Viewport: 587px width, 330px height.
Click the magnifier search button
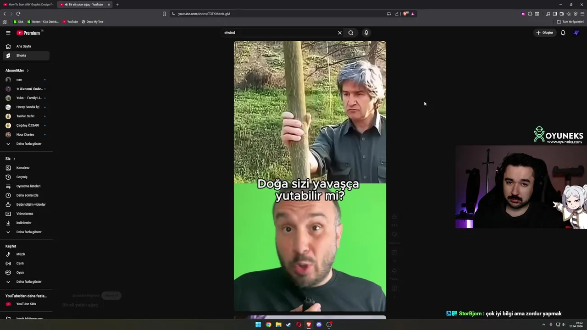tap(351, 33)
